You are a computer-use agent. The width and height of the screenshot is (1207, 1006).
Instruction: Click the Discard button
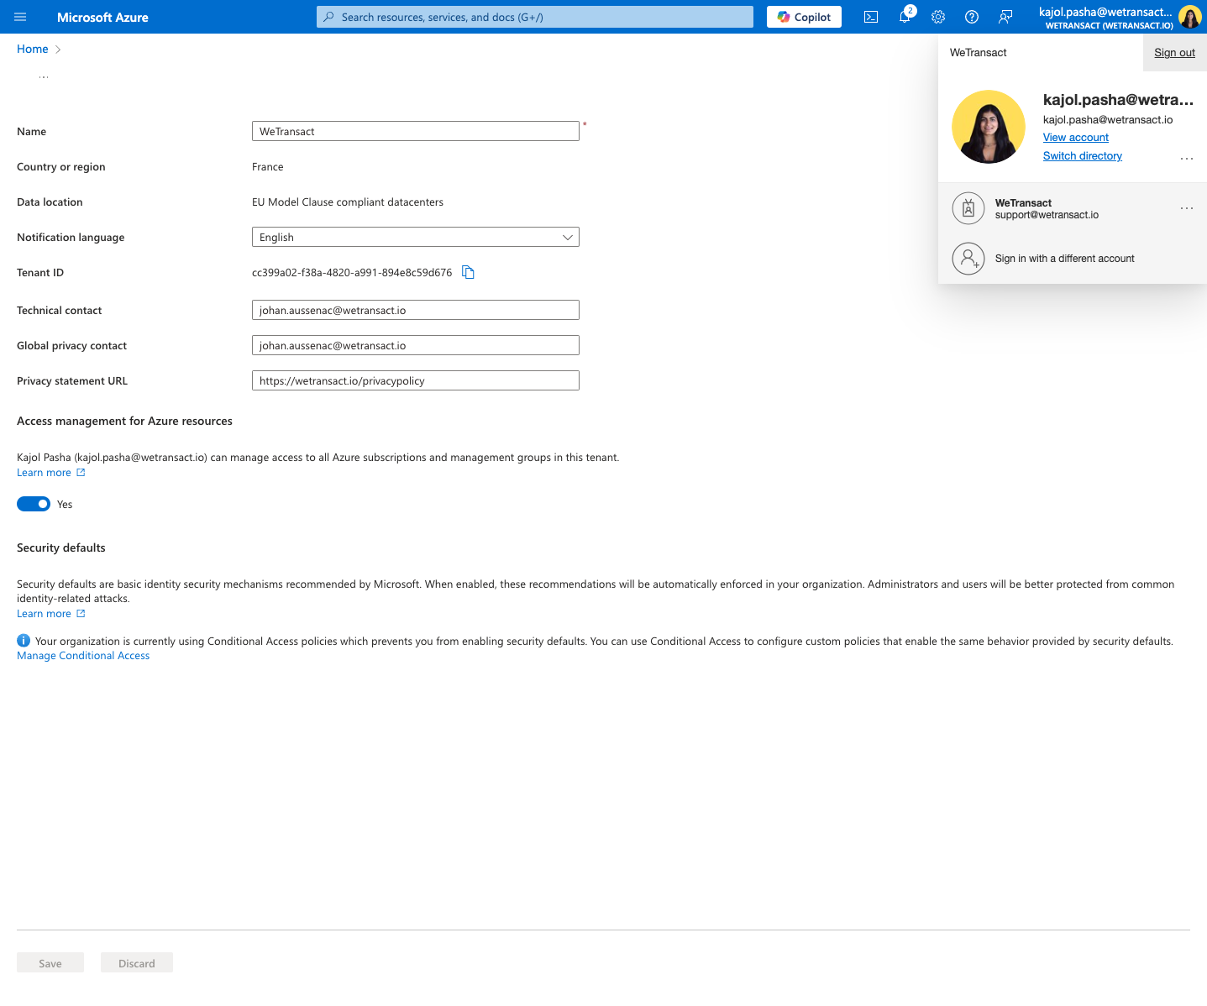(137, 963)
